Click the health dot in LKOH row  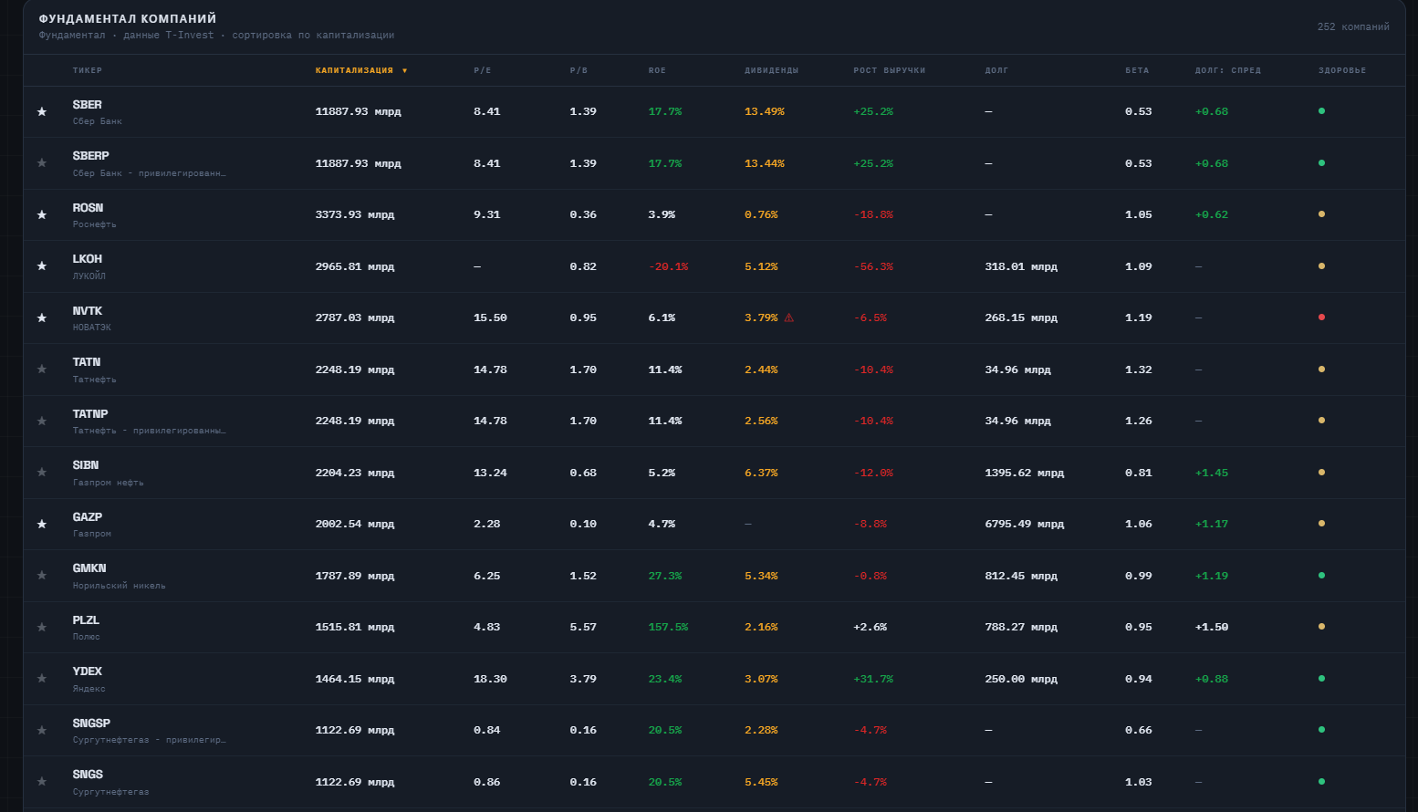click(x=1321, y=266)
